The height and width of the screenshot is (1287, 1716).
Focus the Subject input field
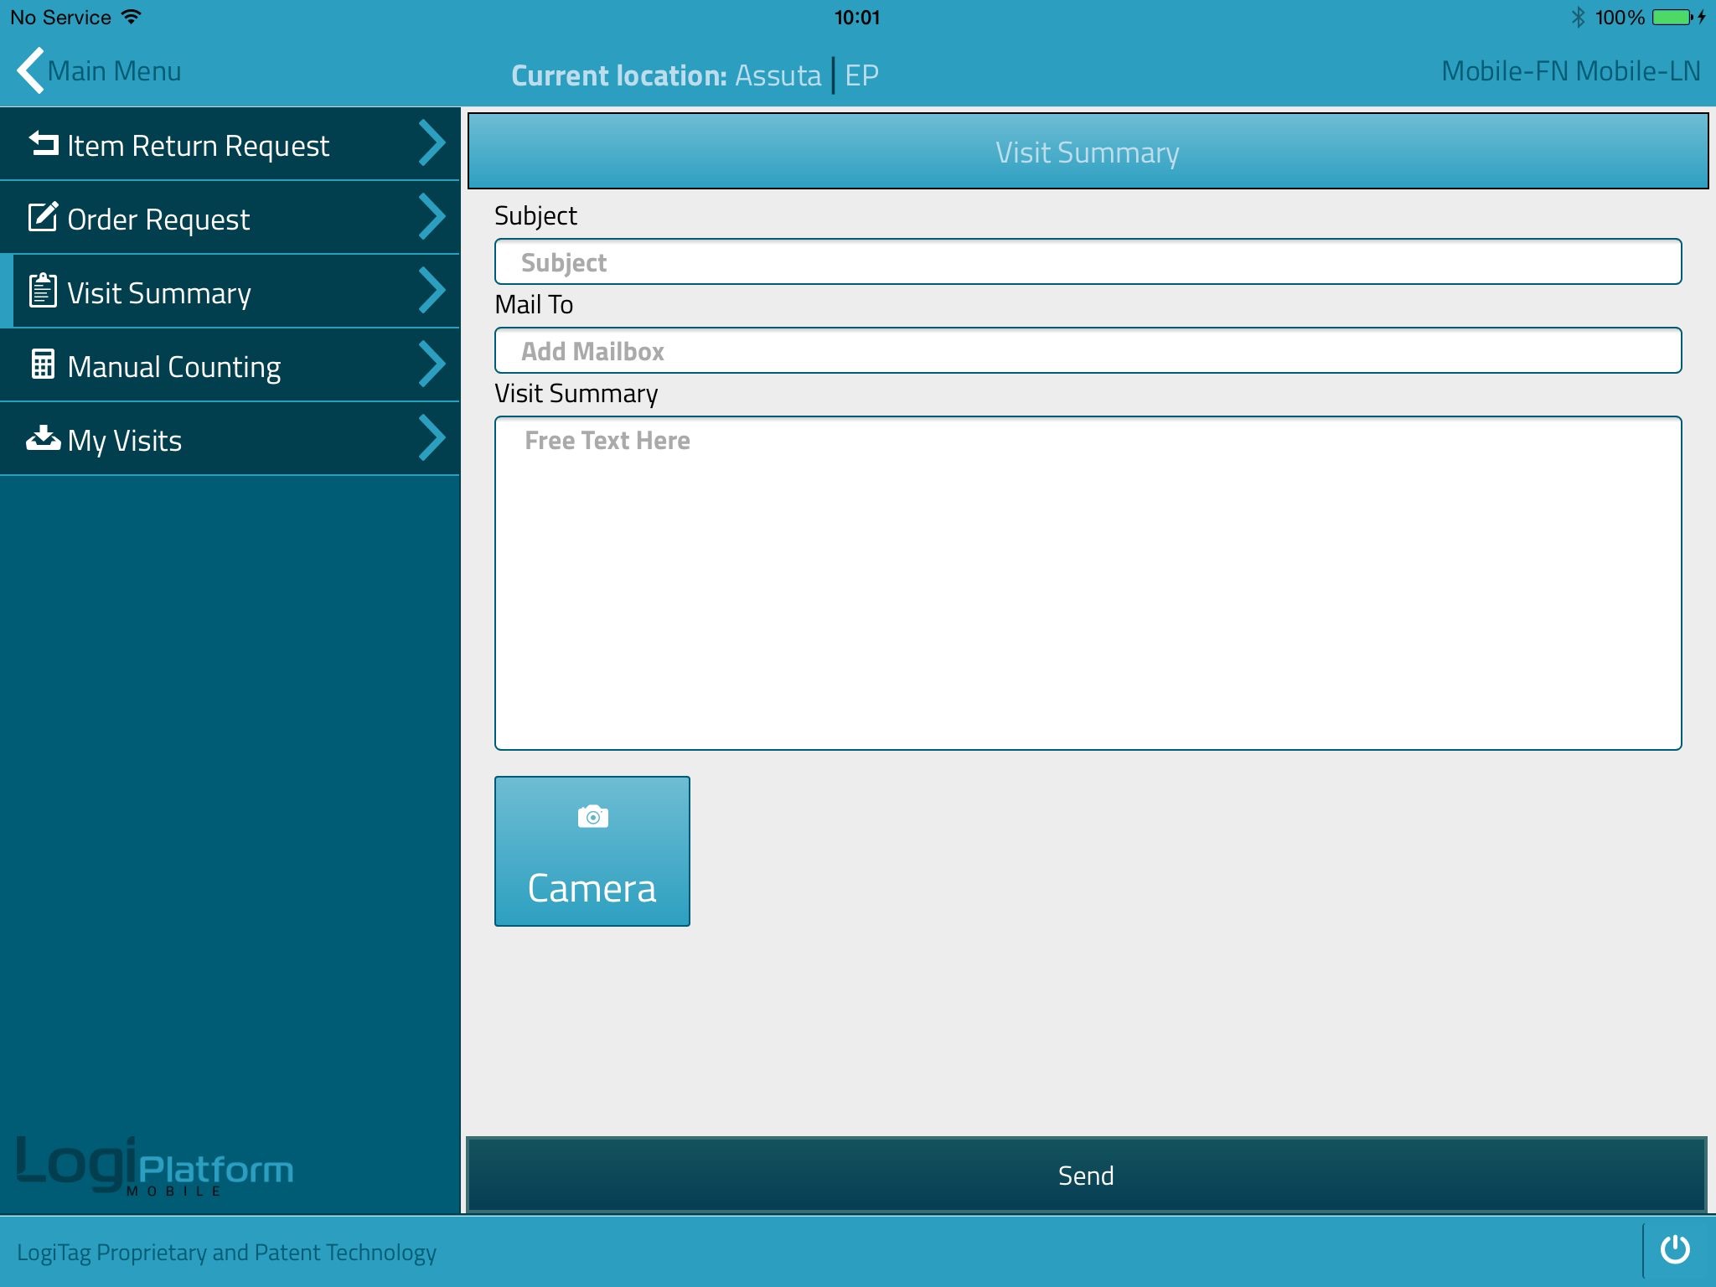coord(1088,262)
